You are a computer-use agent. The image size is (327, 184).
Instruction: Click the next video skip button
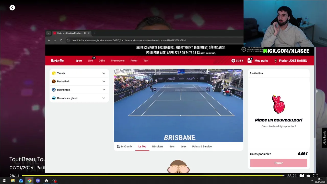(x=302, y=176)
